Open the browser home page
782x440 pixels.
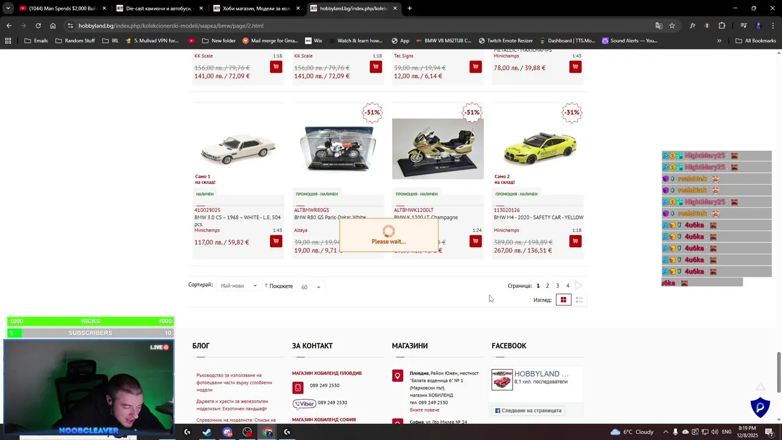click(53, 26)
